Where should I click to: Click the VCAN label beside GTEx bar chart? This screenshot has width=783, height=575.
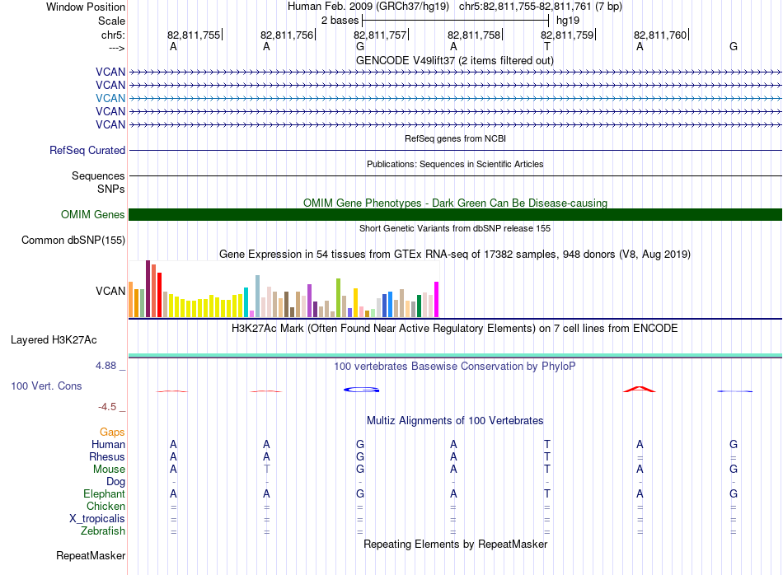110,291
